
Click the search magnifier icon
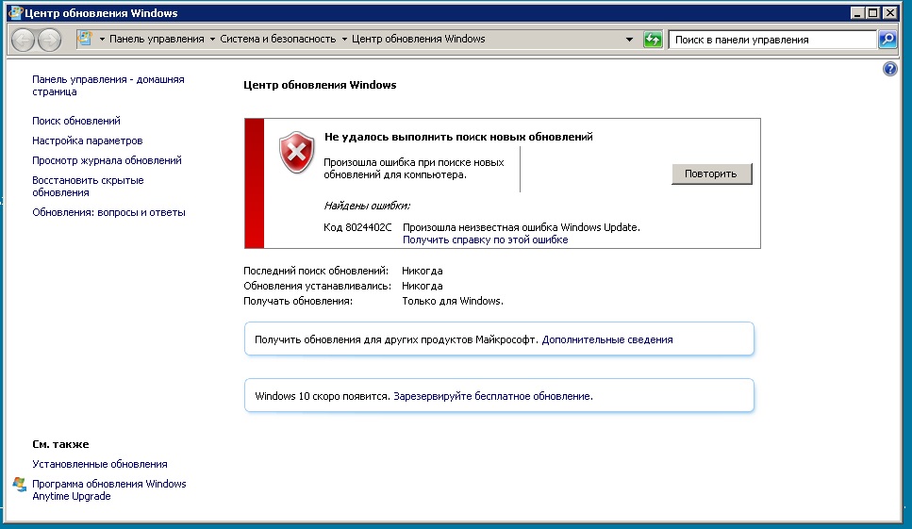[x=887, y=40]
